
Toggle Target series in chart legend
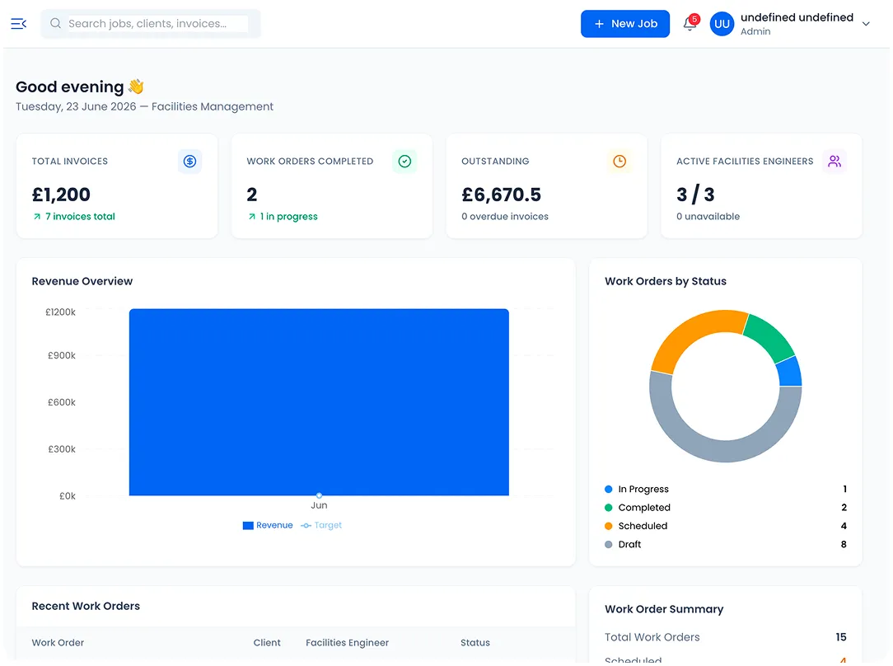coord(322,525)
